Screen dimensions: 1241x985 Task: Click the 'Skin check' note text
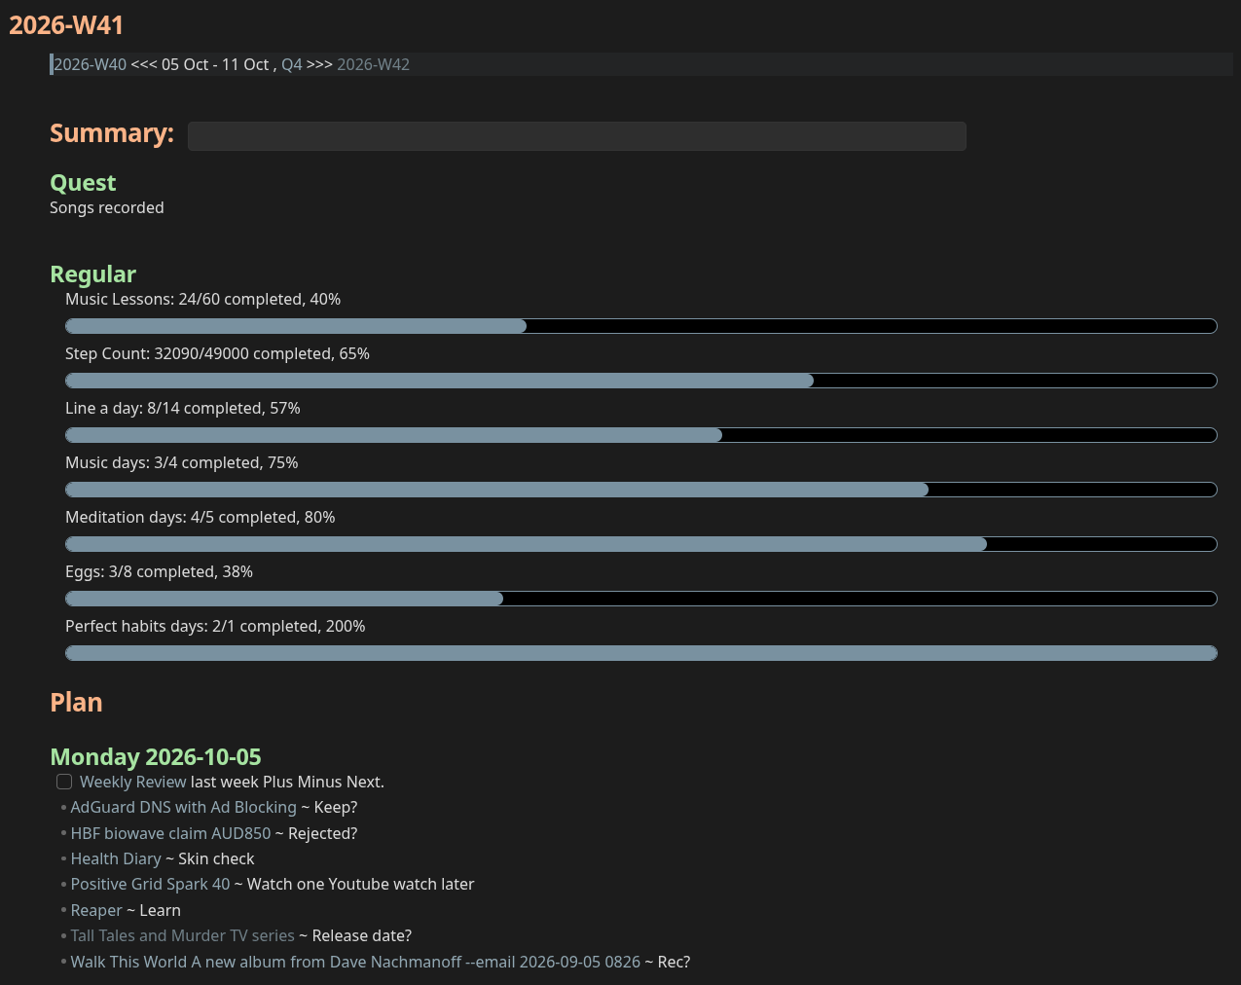click(216, 858)
